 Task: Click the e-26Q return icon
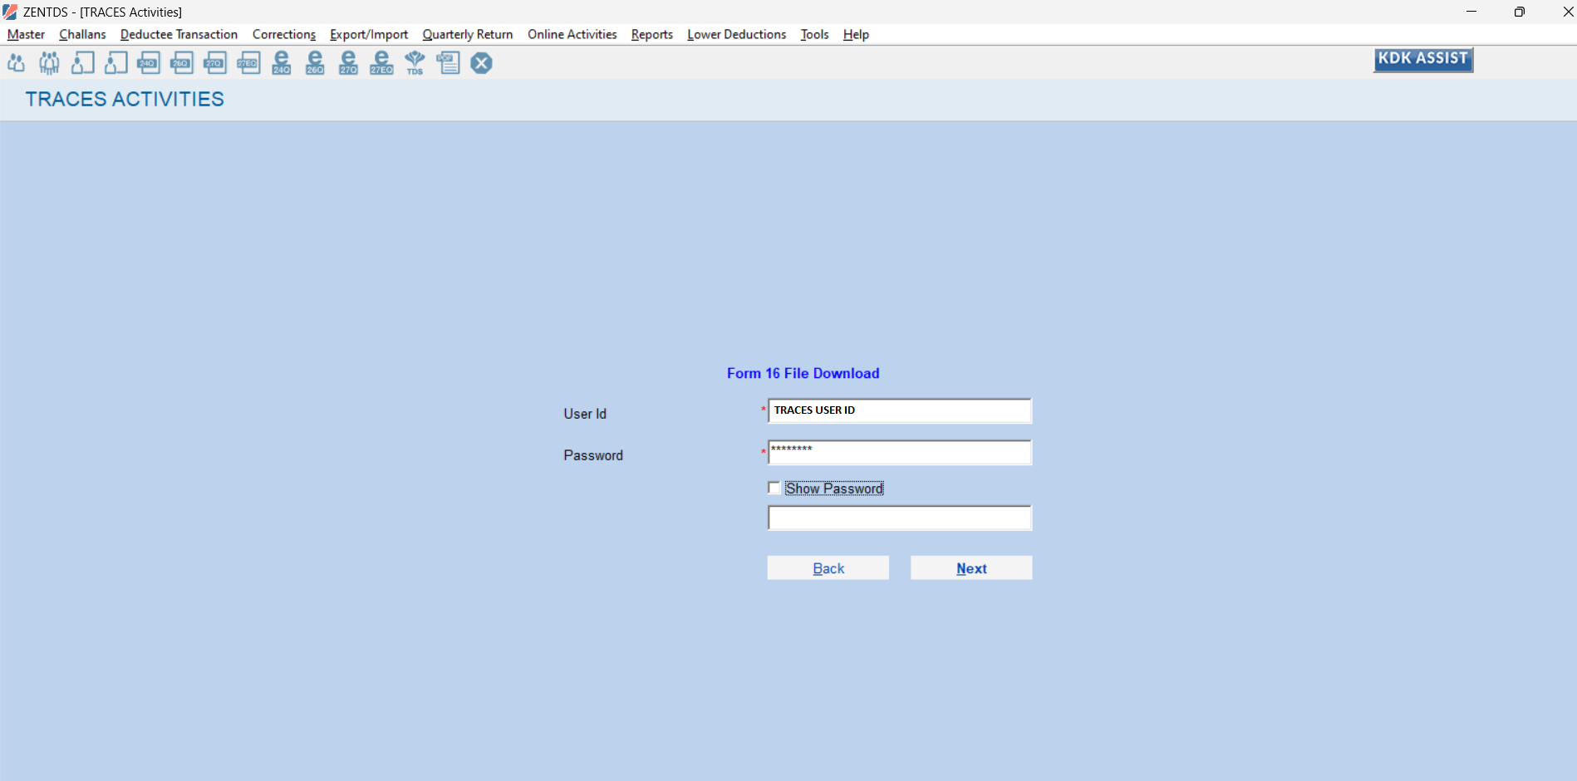coord(315,63)
